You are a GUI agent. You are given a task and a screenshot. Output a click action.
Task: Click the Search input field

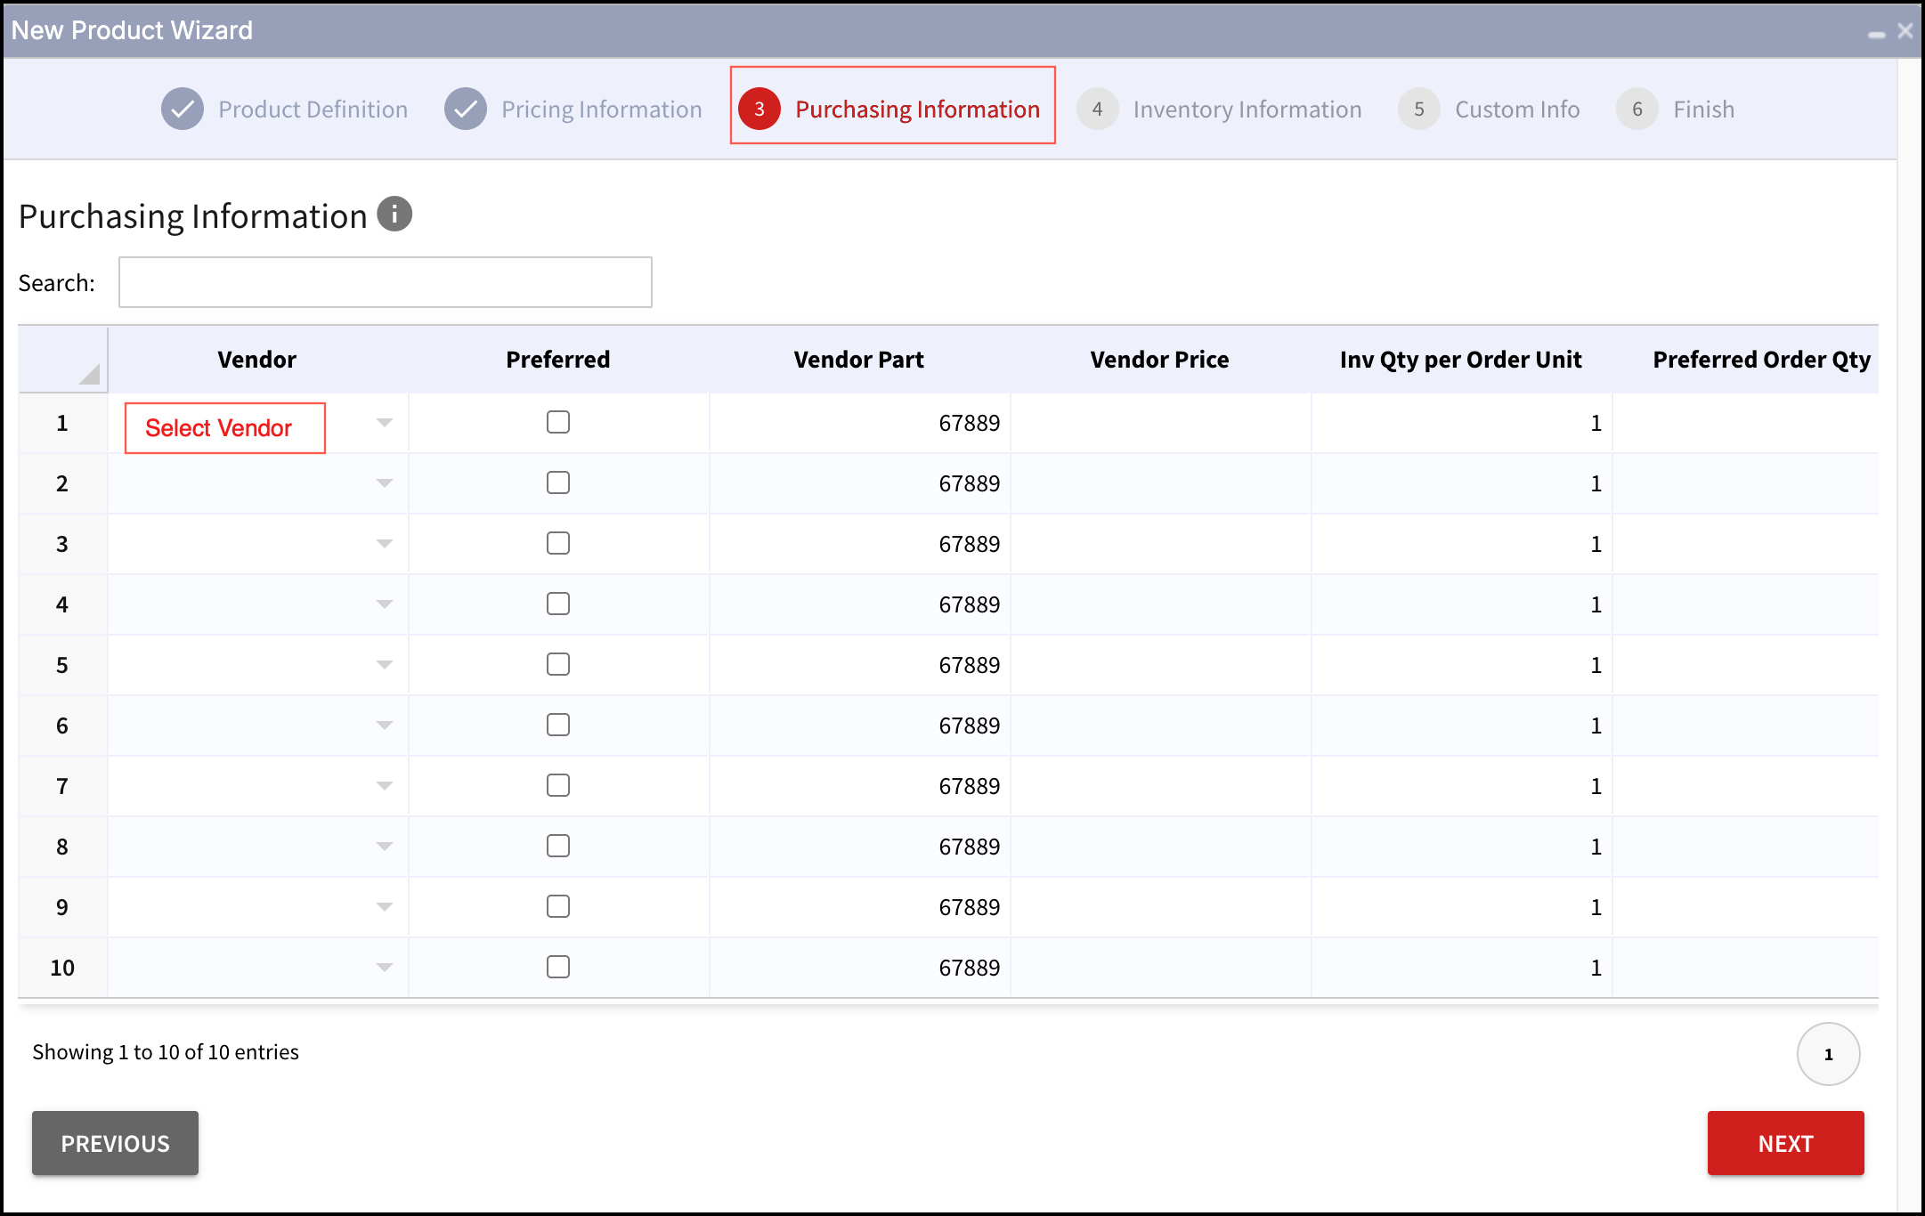pyautogui.click(x=386, y=282)
